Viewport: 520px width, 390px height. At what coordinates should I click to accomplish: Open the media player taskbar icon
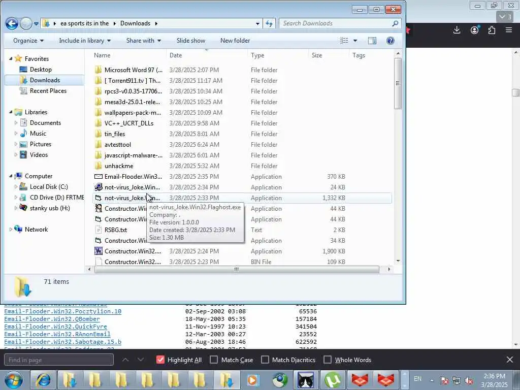pos(252,380)
